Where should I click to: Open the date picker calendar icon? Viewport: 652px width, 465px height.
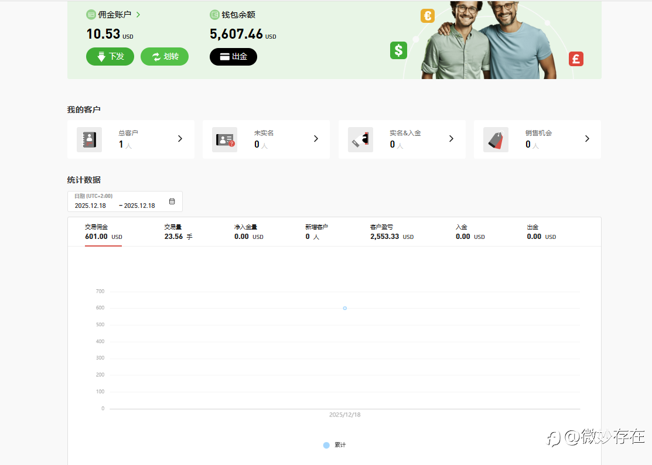pos(172,201)
